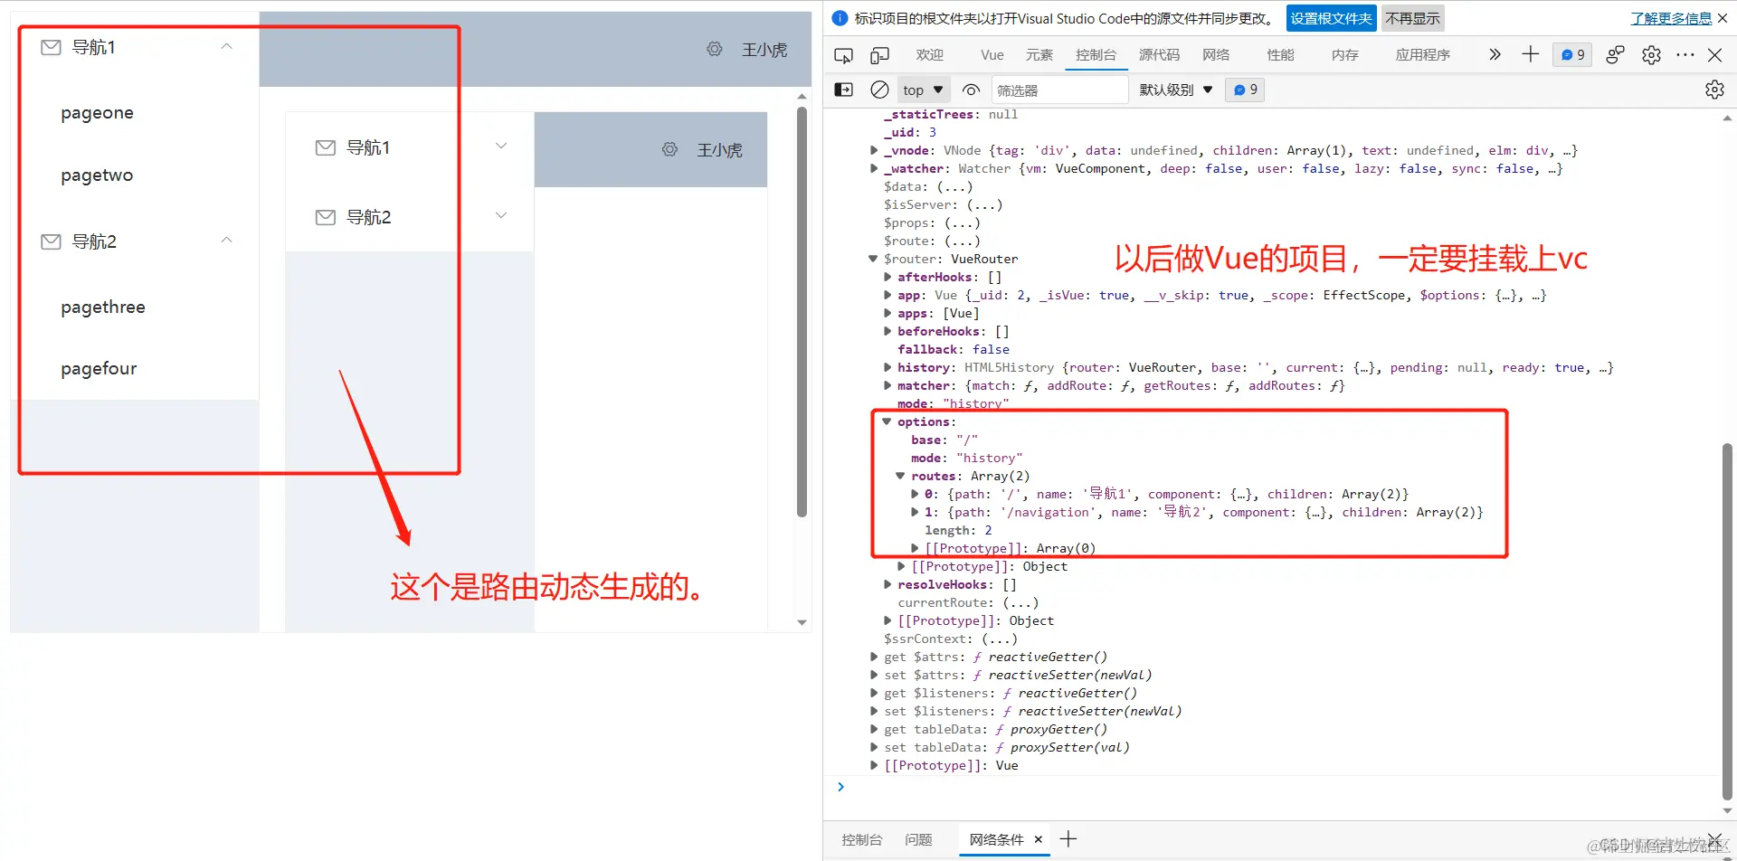This screenshot has height=861, width=1737.
Task: Collapse the outer 导航1 submenu chevron
Action: 227,46
